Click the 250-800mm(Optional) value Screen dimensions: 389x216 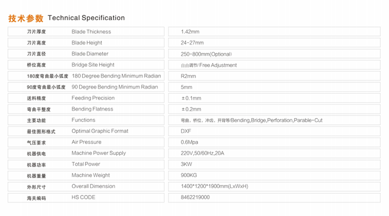tap(206, 54)
